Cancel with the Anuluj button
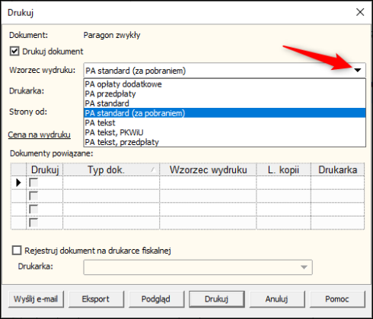373x319 pixels. point(277,299)
